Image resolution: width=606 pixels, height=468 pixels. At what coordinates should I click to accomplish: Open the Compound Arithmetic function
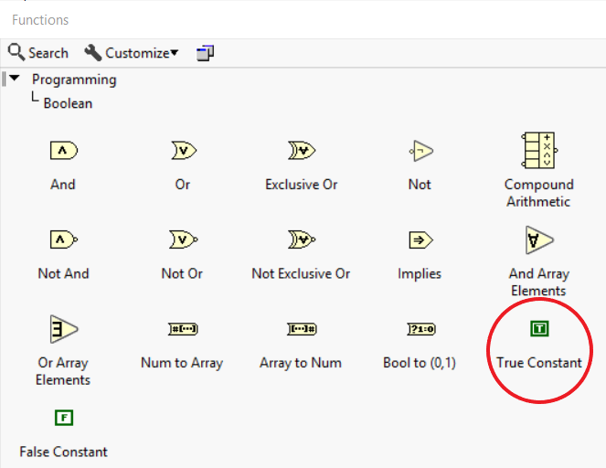539,150
